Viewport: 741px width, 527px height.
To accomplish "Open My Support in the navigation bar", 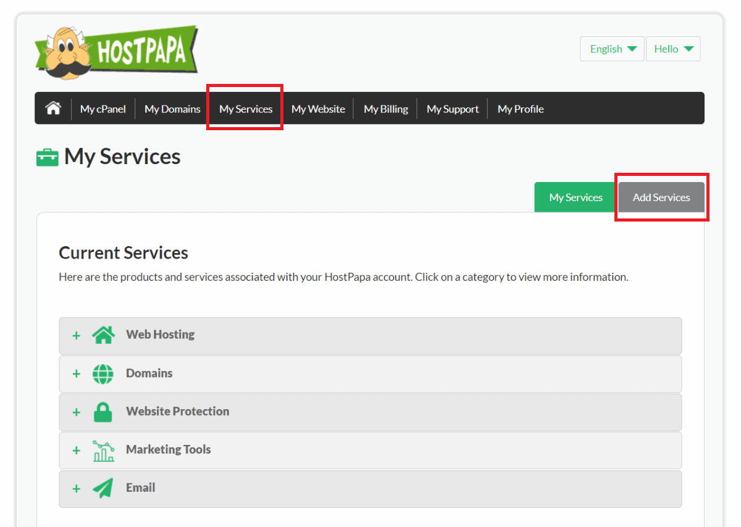I will [453, 109].
